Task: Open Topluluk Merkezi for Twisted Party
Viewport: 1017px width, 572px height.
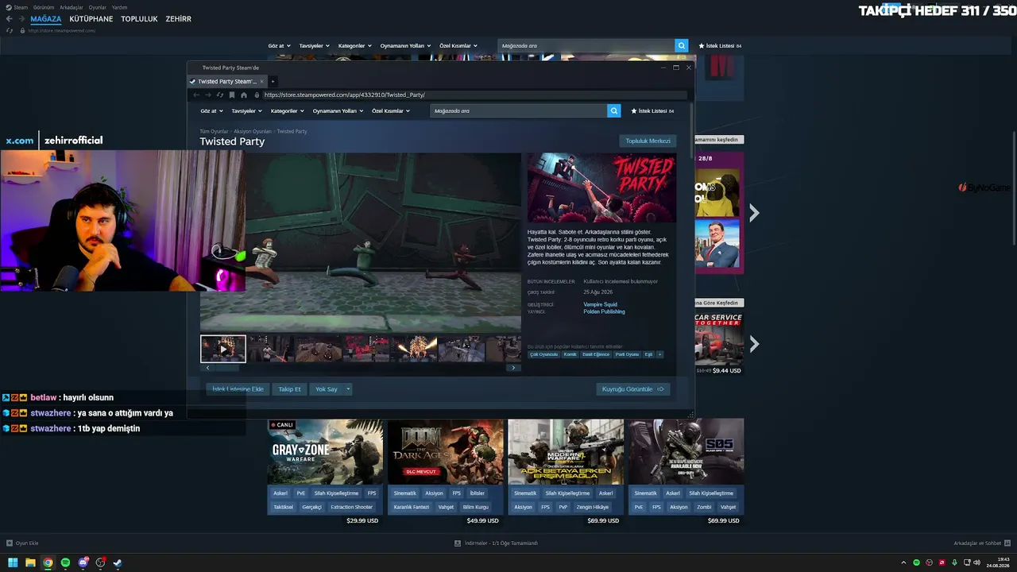Action: pos(648,141)
